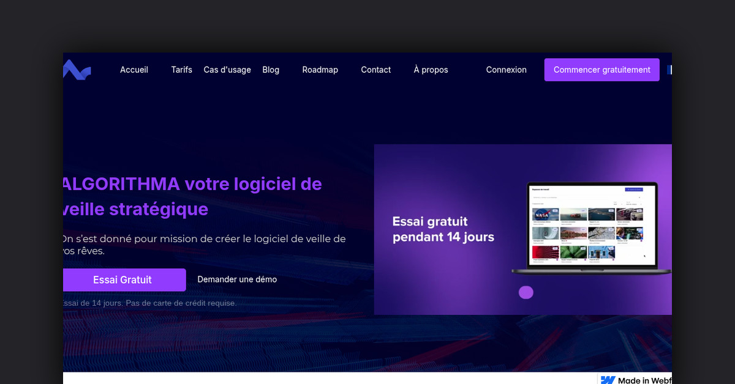735x384 pixels.
Task: Open the Cas d'usage page
Action: [227, 70]
